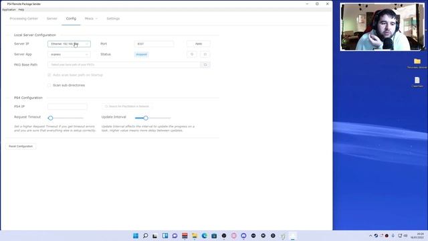Click the Apply button

[199, 44]
